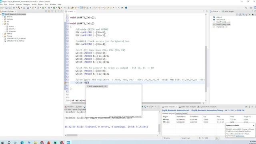The image size is (256, 144).
Task: Open the File menu
Action: tap(1, 4)
